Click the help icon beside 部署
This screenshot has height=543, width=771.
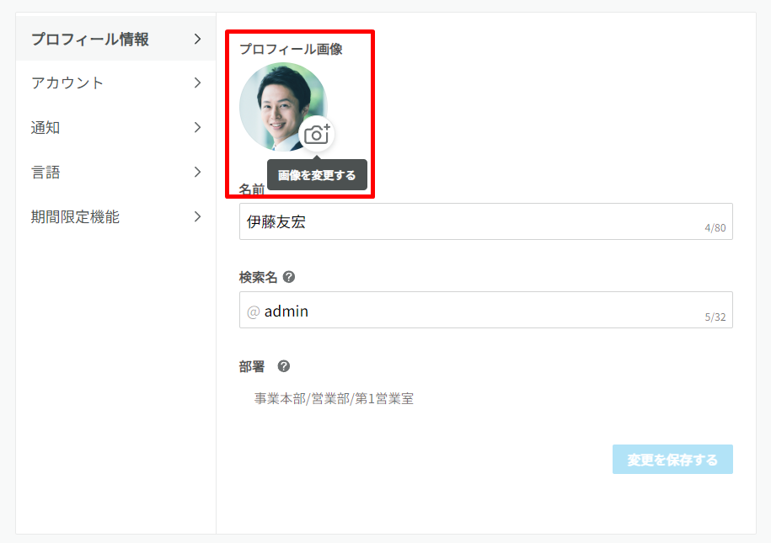click(x=284, y=366)
